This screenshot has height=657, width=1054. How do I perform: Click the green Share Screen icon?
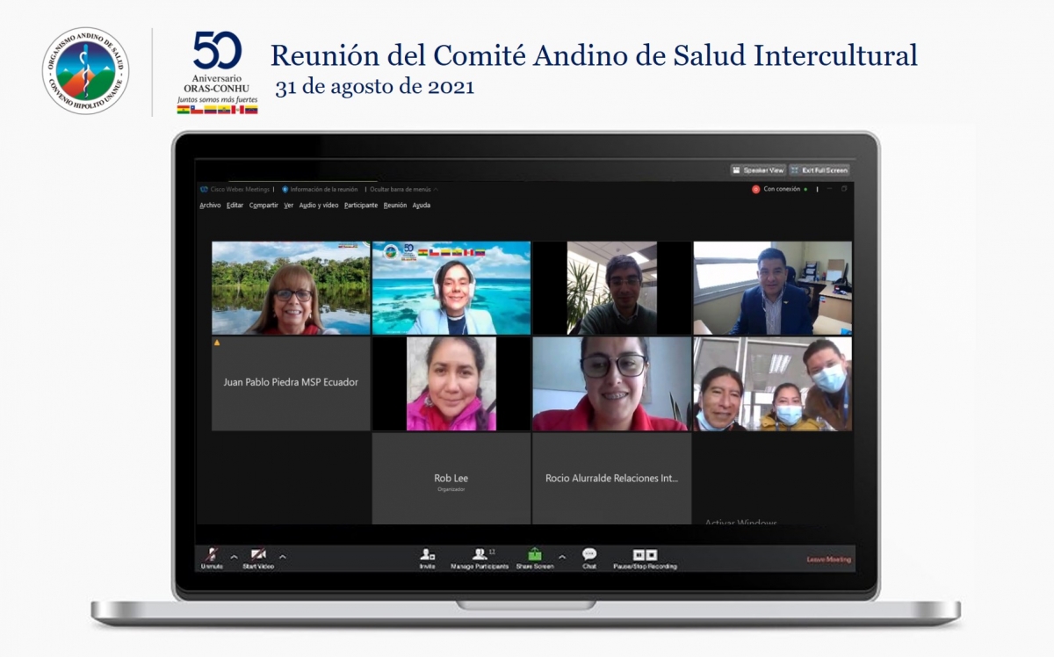535,555
